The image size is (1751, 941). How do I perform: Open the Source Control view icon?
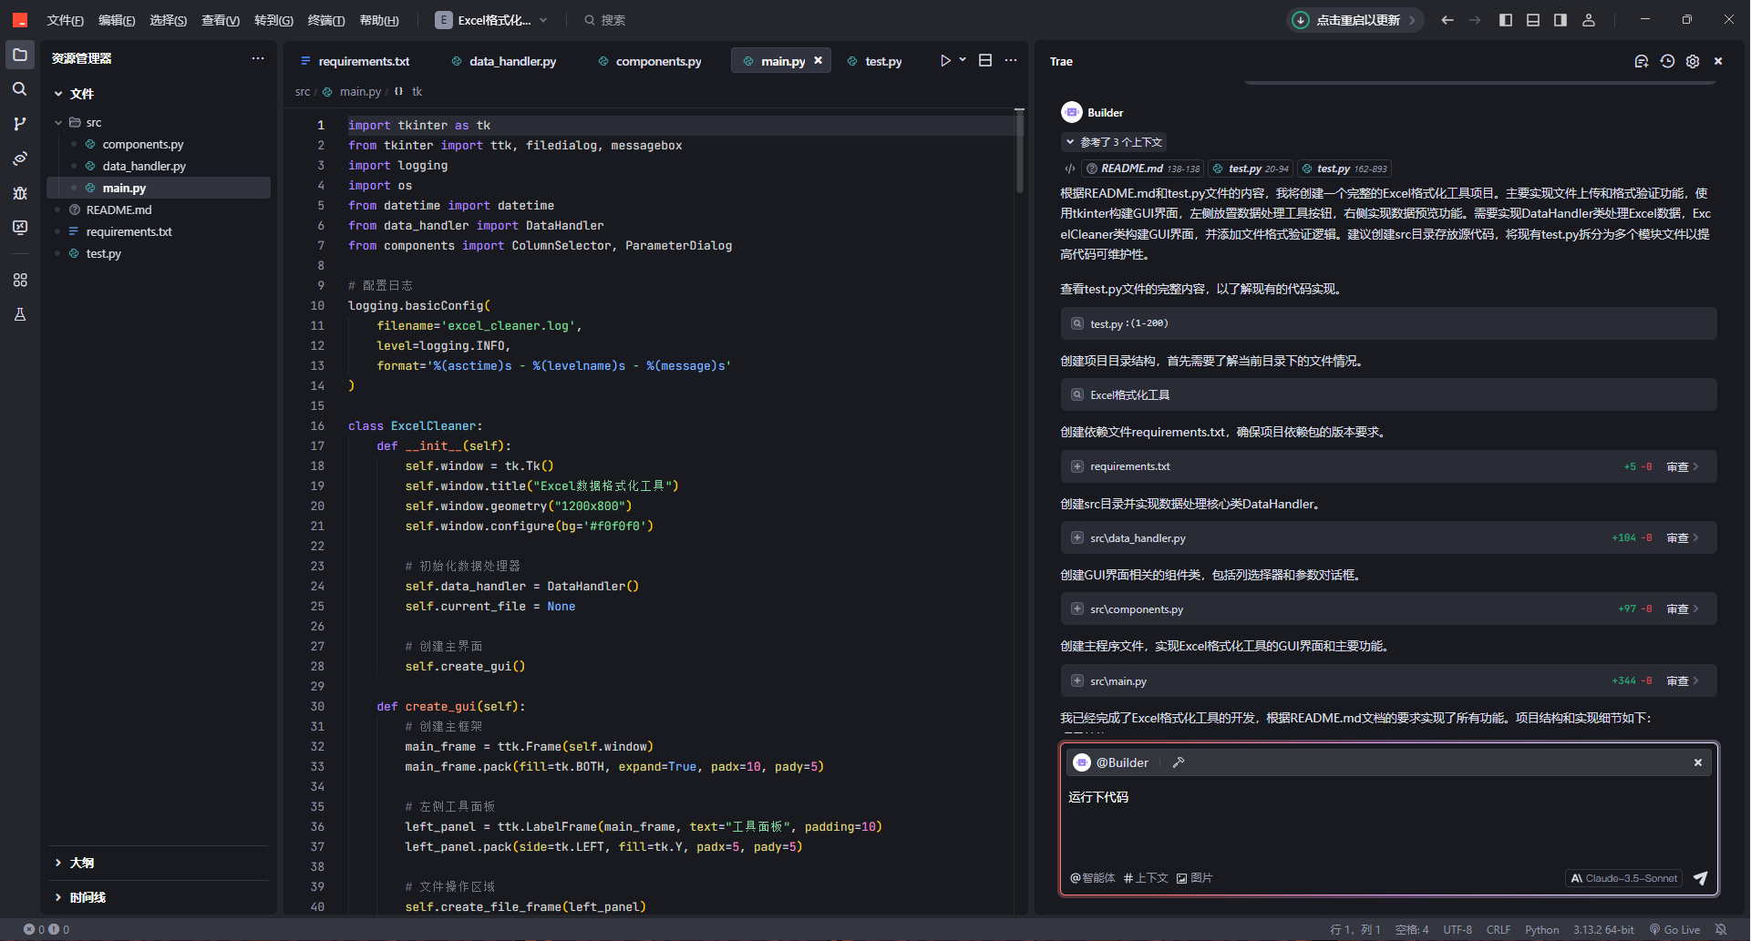pyautogui.click(x=19, y=124)
